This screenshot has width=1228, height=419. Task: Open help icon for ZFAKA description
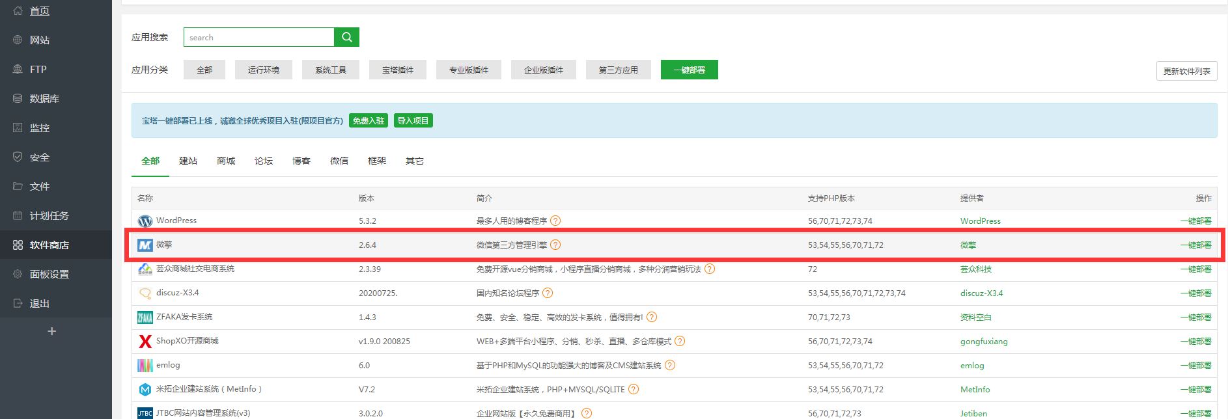pos(652,317)
